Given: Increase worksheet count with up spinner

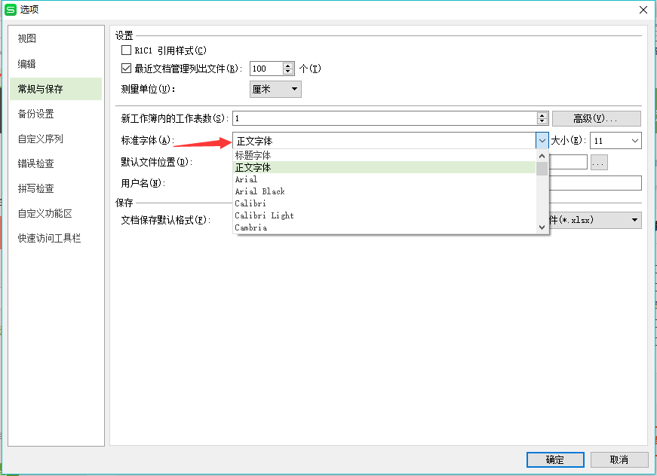Looking at the screenshot, I should (x=542, y=115).
